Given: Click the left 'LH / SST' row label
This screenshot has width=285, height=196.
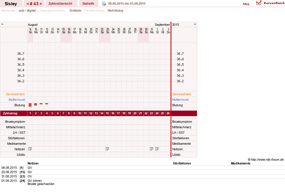Looking at the screenshot, I should tap(19, 133).
